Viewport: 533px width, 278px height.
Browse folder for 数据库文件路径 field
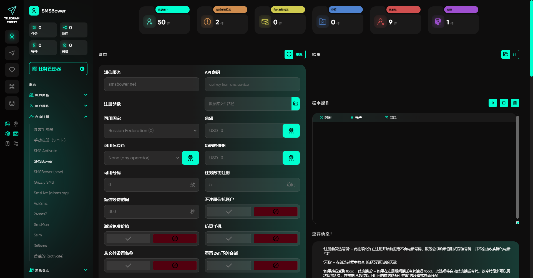[x=295, y=104]
